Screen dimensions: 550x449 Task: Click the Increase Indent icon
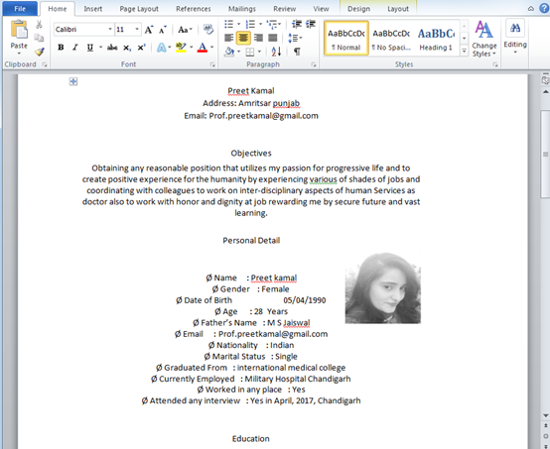[311, 24]
